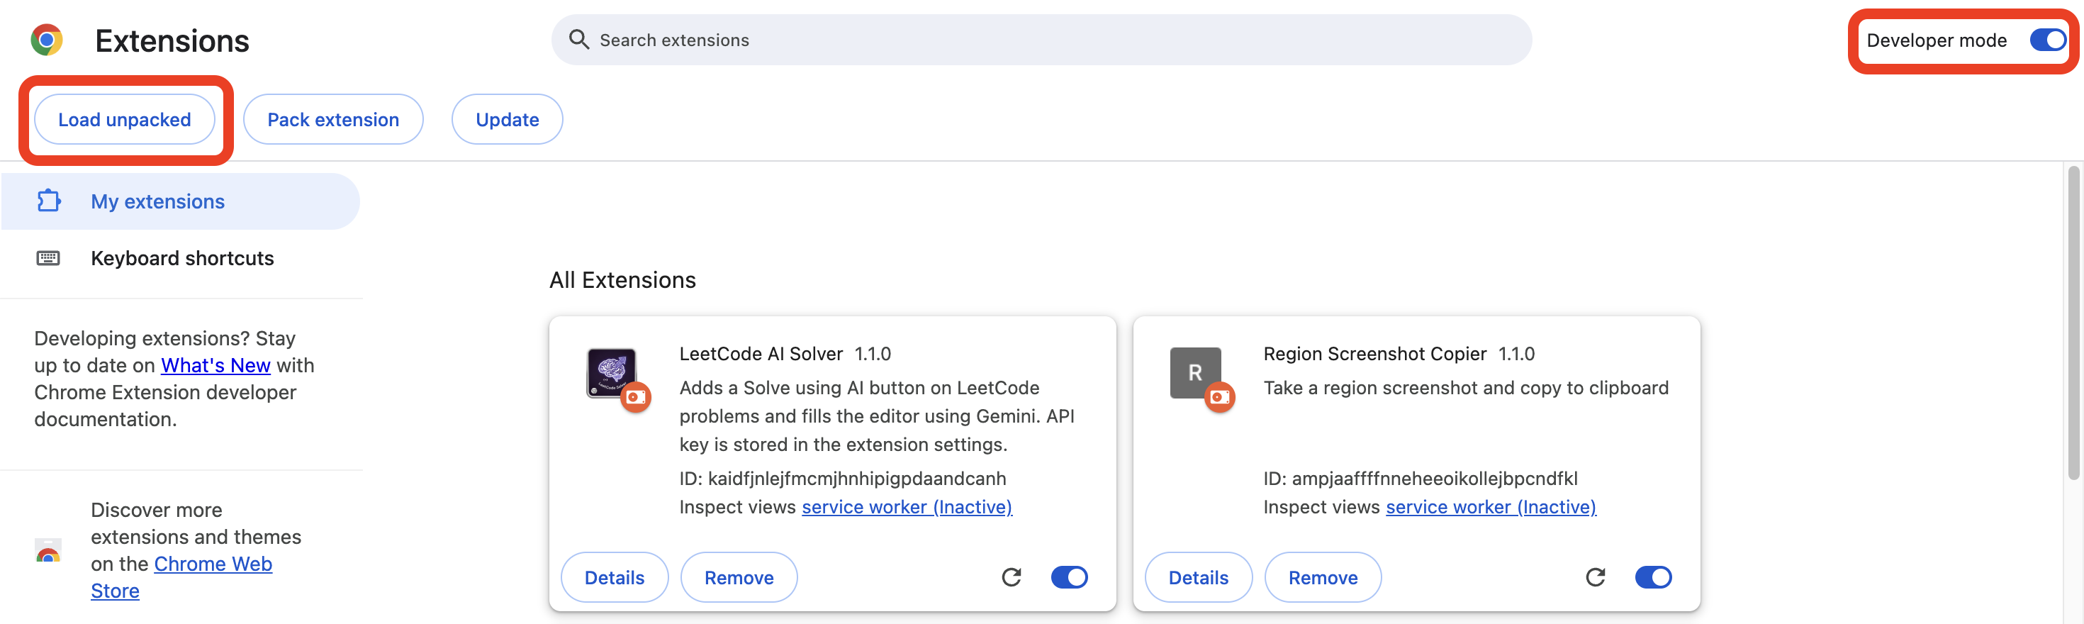Open Keyboard shortcuts in the sidebar
The image size is (2084, 624).
click(x=182, y=258)
